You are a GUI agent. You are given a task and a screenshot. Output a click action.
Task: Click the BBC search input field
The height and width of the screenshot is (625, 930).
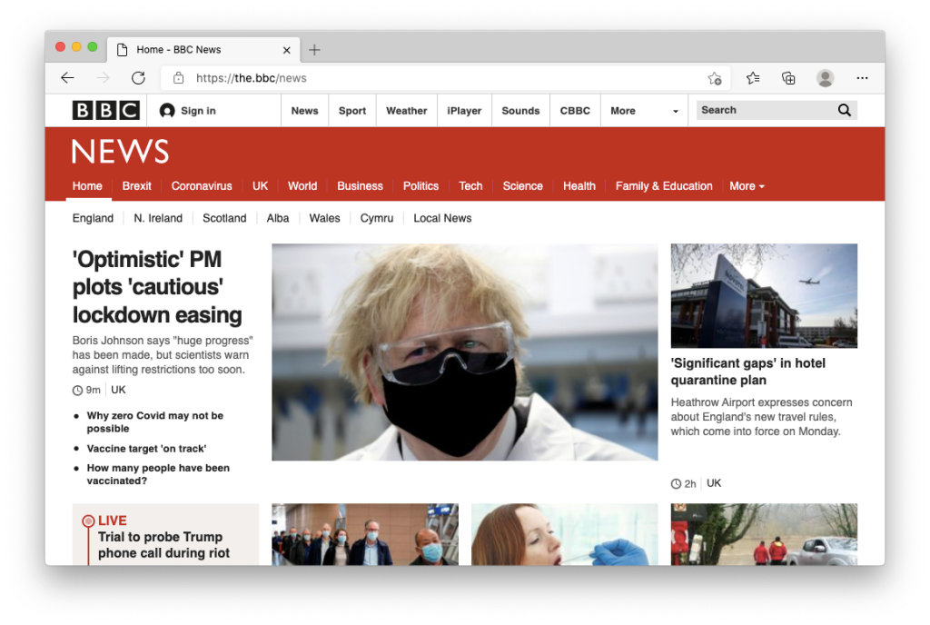(x=765, y=110)
